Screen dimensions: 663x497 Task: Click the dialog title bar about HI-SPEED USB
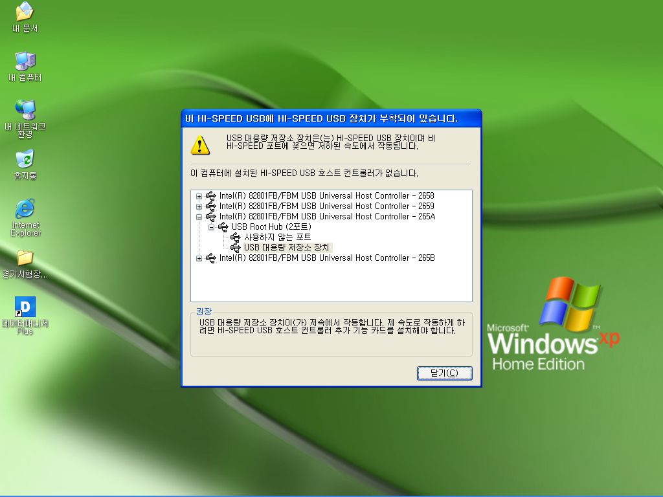pos(331,119)
